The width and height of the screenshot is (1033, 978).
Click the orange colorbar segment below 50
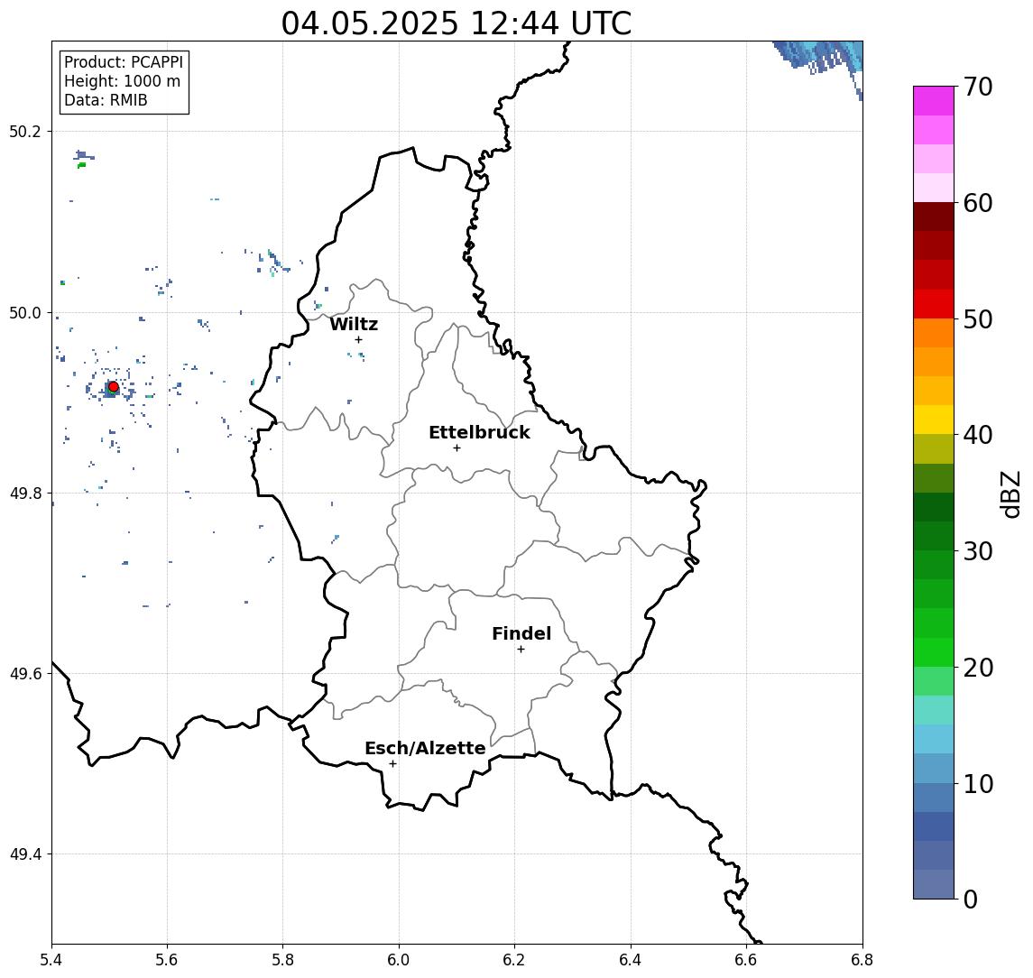point(934,333)
